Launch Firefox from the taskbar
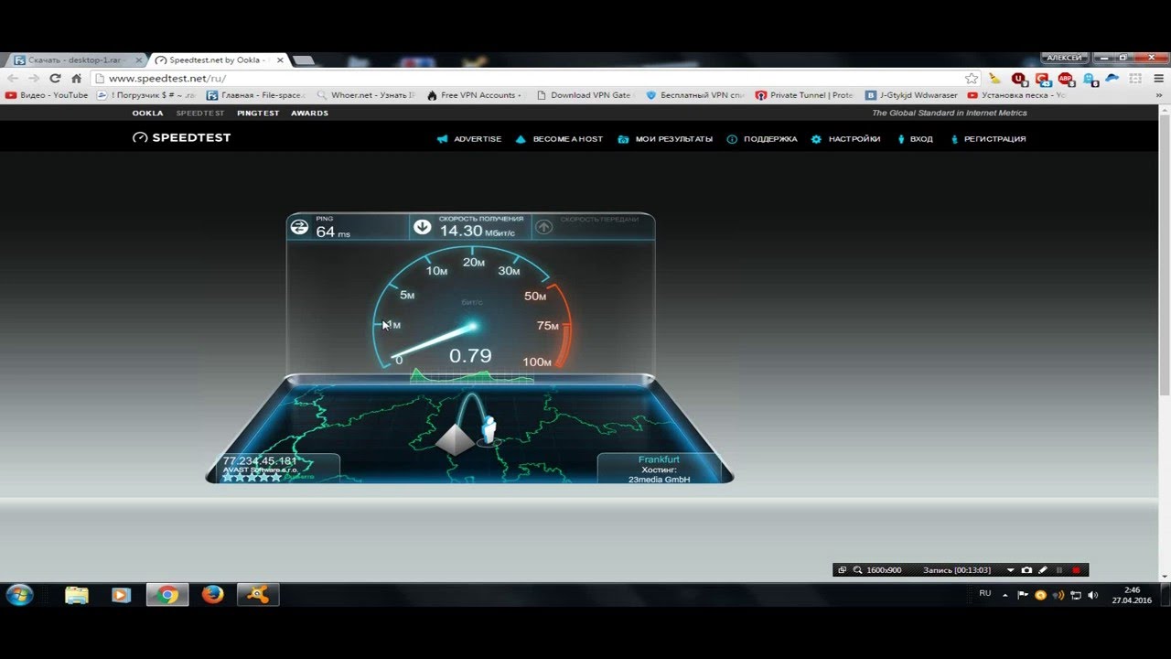This screenshot has height=659, width=1171. pyautogui.click(x=212, y=595)
